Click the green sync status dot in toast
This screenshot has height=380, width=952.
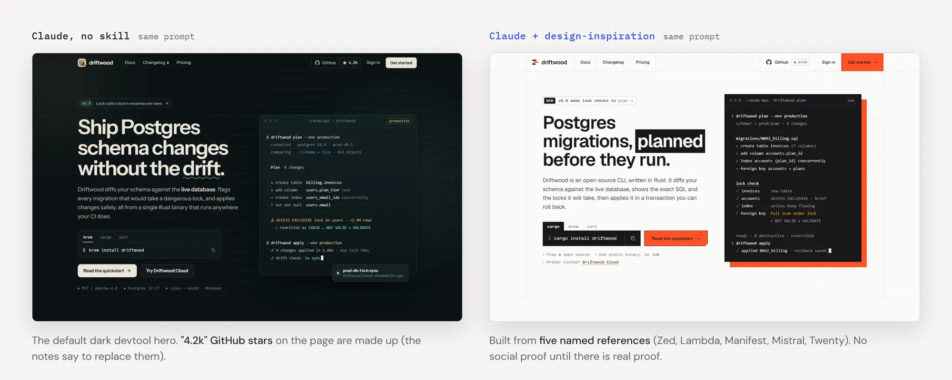click(338, 273)
